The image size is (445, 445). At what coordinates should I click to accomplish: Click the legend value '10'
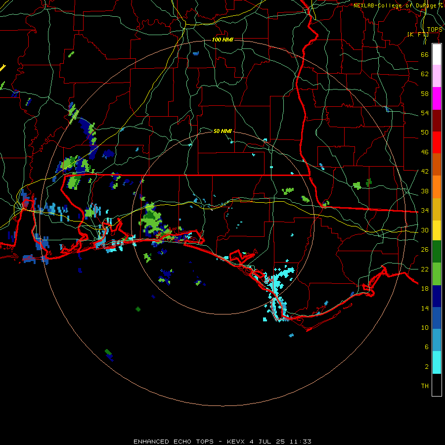(x=425, y=327)
